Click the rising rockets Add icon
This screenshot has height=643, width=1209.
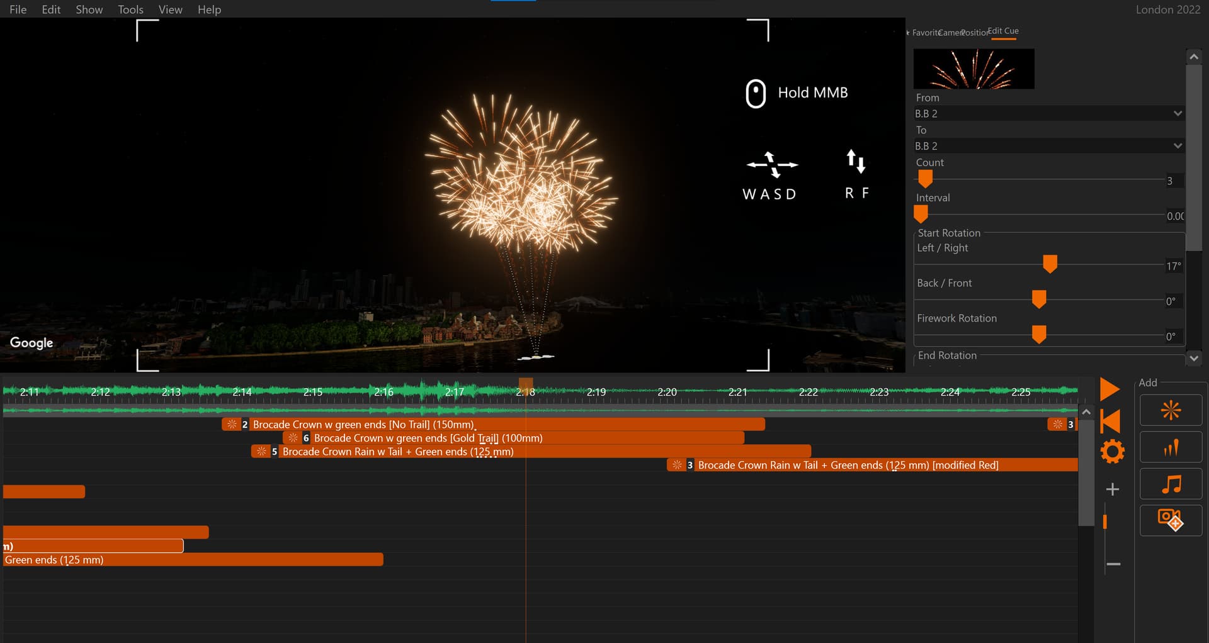coord(1171,447)
